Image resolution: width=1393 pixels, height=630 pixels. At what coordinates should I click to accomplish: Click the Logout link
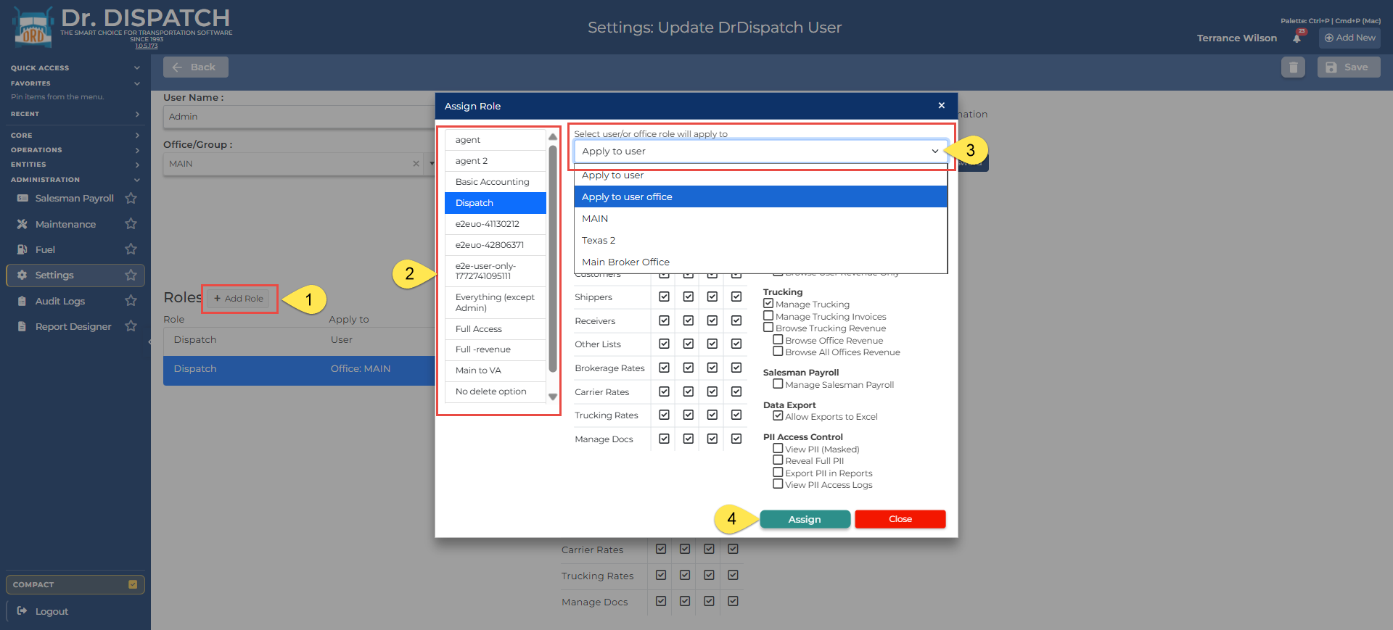tap(52, 611)
